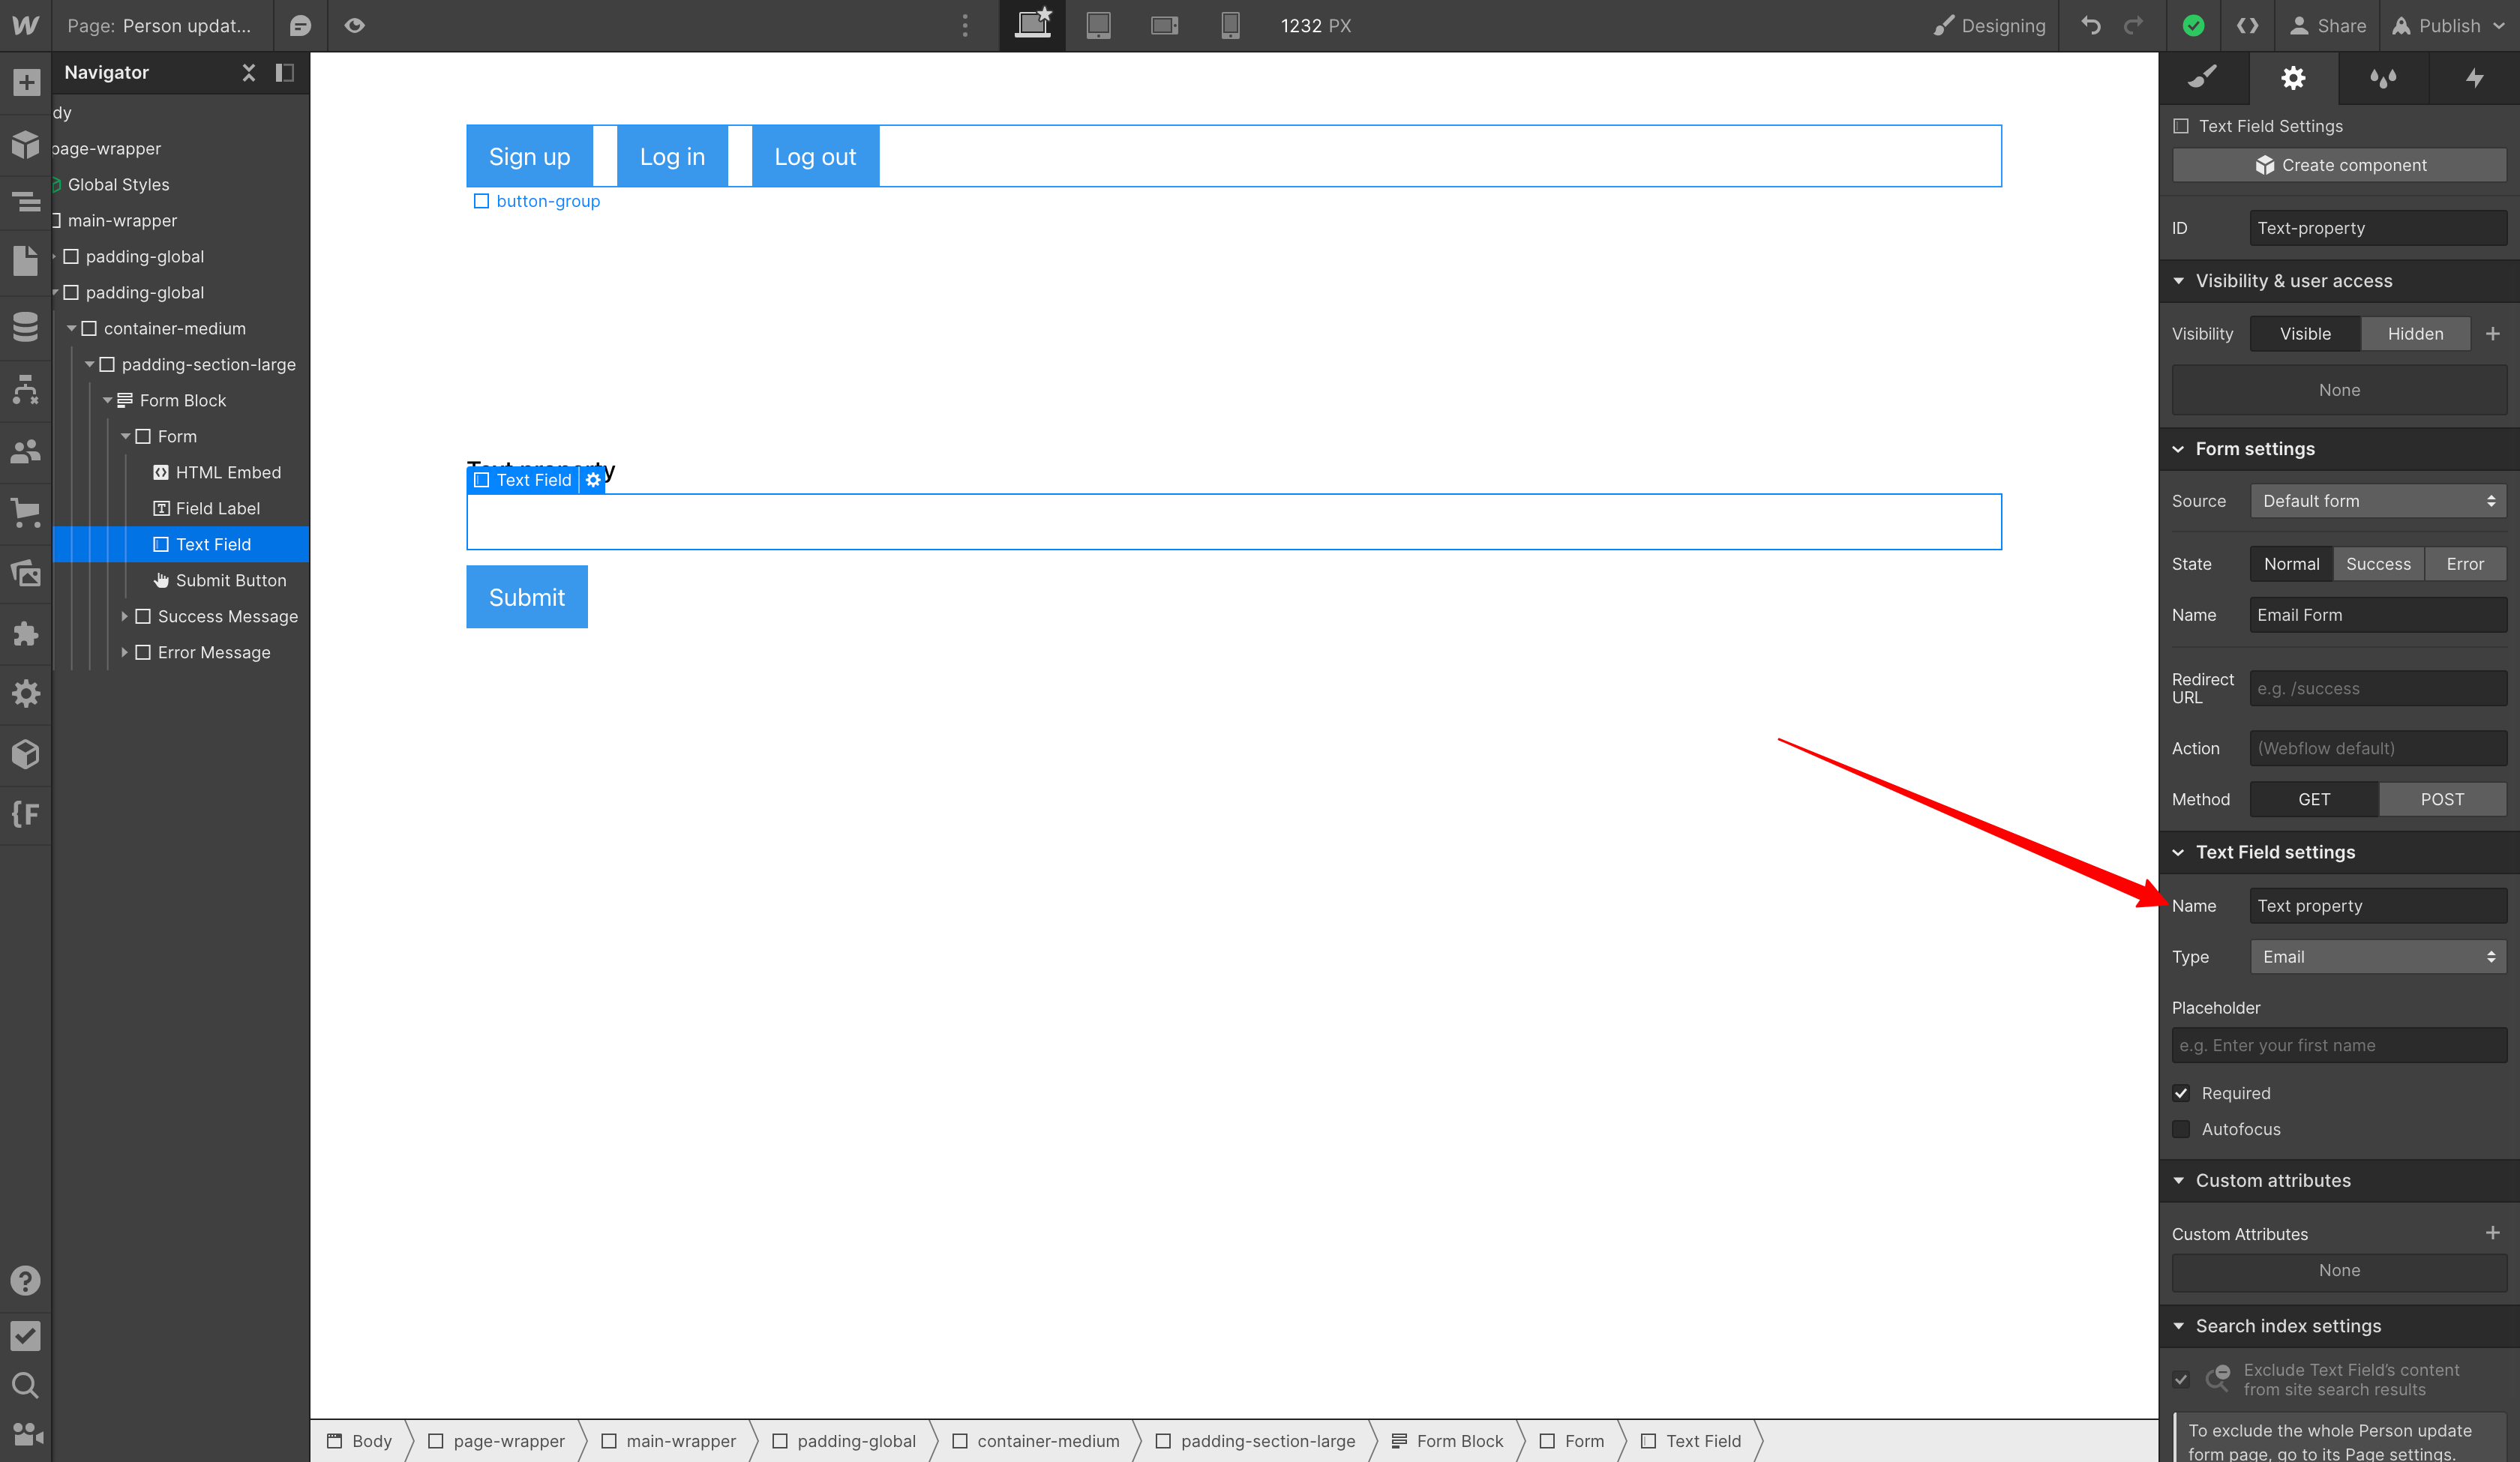Click the Create component button
This screenshot has height=1462, width=2520.
[x=2339, y=165]
